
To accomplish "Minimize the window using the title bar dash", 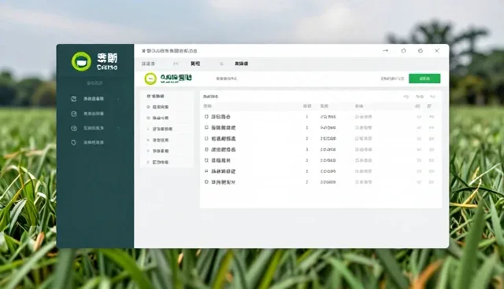I will [x=385, y=50].
